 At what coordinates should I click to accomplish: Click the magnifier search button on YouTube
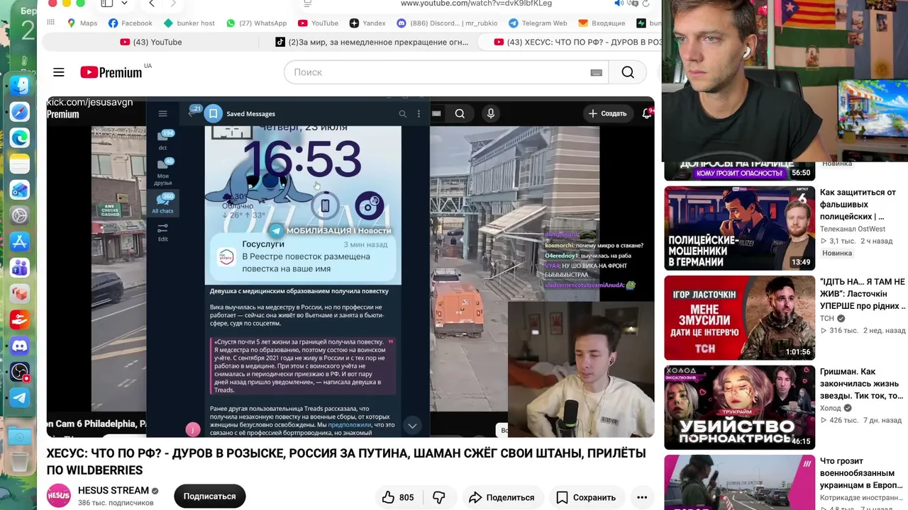(628, 72)
